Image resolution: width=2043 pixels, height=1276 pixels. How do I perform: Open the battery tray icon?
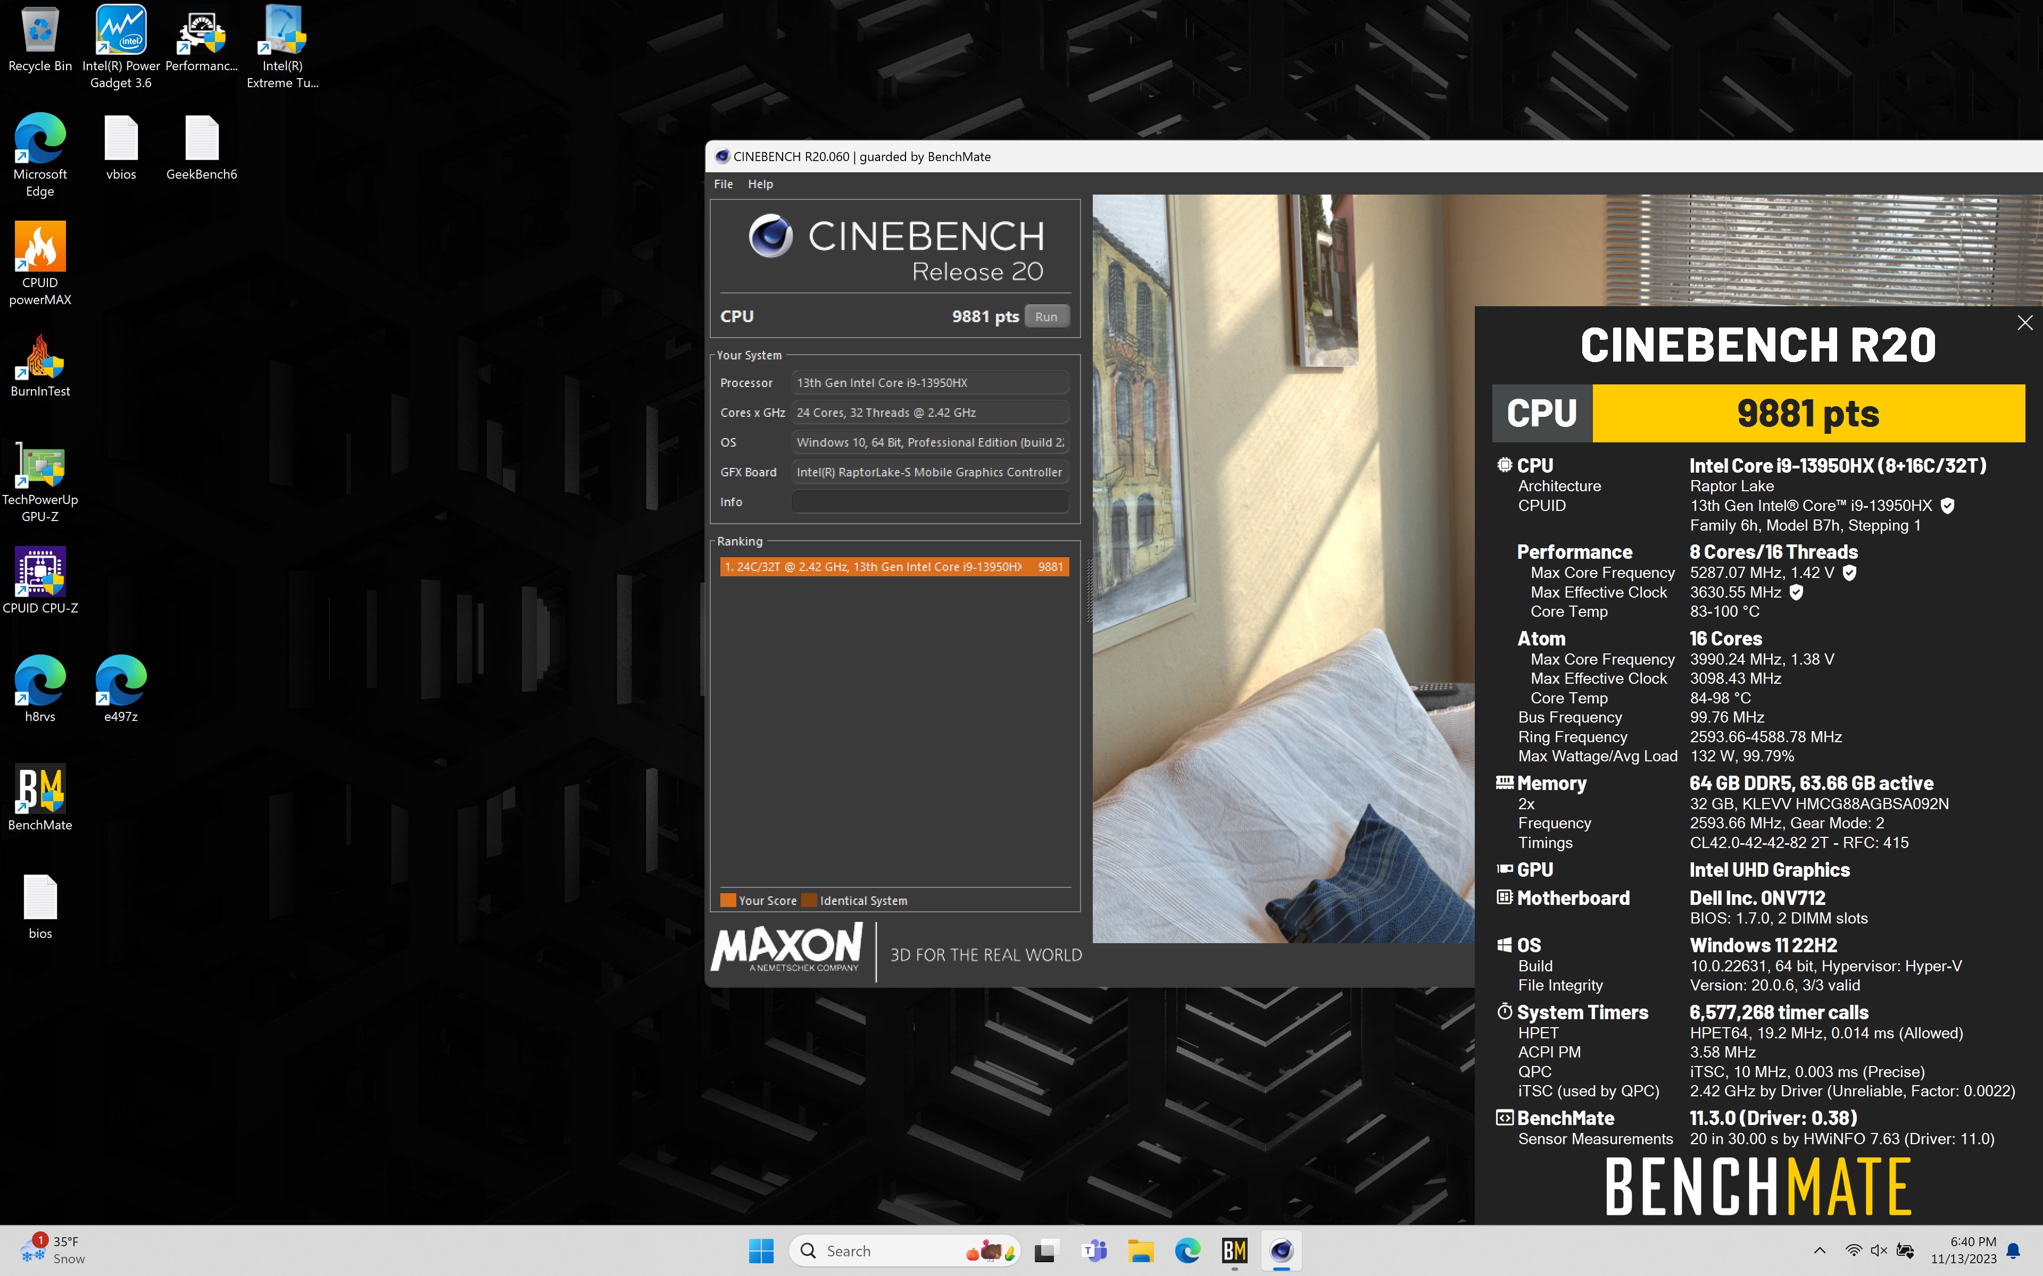coord(1905,1250)
